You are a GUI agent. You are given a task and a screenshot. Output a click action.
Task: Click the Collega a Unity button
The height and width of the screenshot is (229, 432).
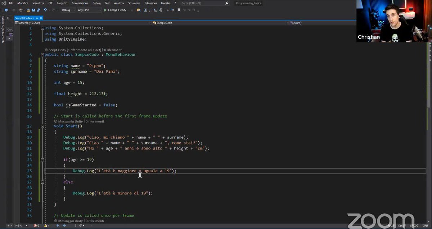click(117, 10)
